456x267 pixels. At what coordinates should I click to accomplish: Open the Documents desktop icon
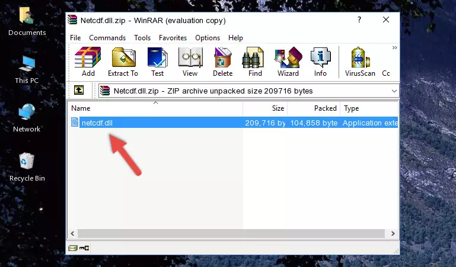click(27, 22)
